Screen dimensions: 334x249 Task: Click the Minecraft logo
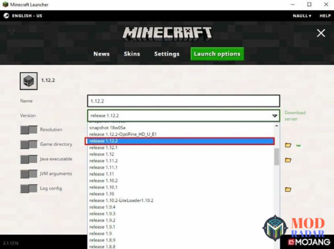(167, 33)
